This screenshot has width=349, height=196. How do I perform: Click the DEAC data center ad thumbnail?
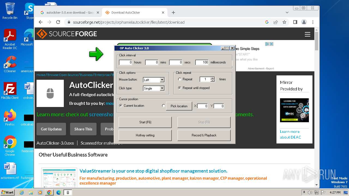294,110
